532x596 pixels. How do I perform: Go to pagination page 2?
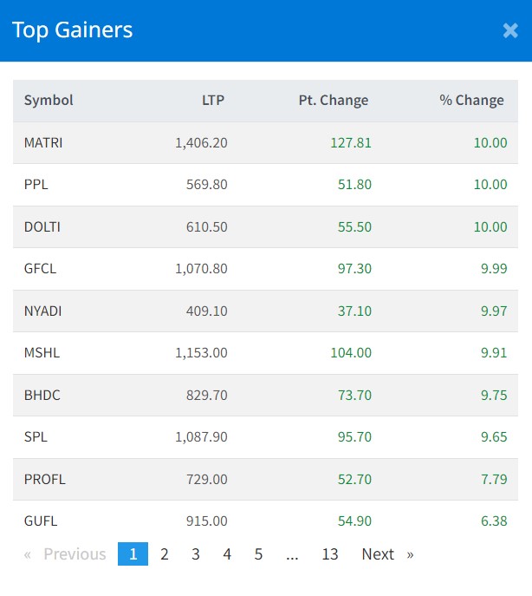click(165, 553)
